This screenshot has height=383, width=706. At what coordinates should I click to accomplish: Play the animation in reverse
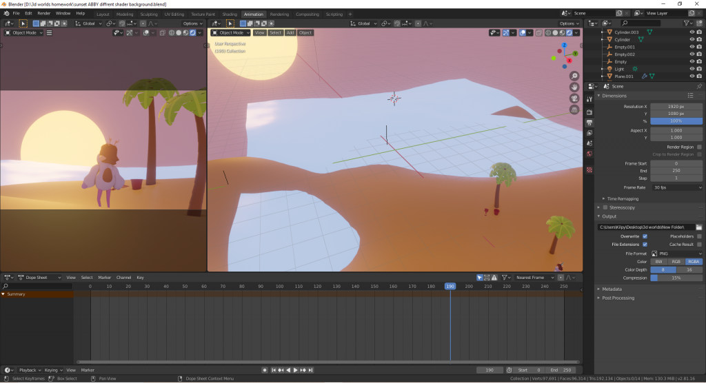pyautogui.click(x=288, y=370)
